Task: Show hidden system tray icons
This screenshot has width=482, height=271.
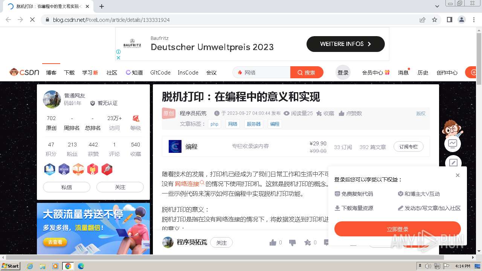Action: [420, 266]
